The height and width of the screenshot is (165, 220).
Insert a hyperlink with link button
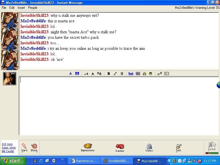[x=131, y=73]
